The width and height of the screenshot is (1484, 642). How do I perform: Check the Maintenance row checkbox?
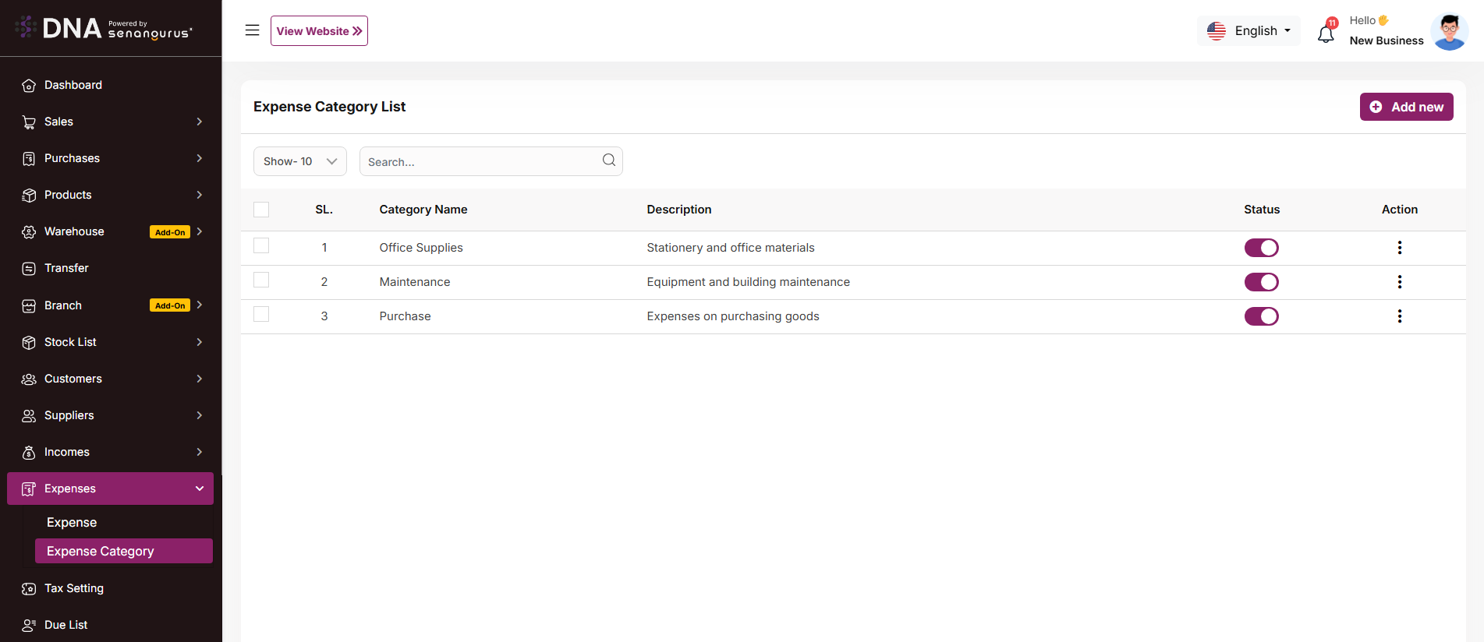261,280
